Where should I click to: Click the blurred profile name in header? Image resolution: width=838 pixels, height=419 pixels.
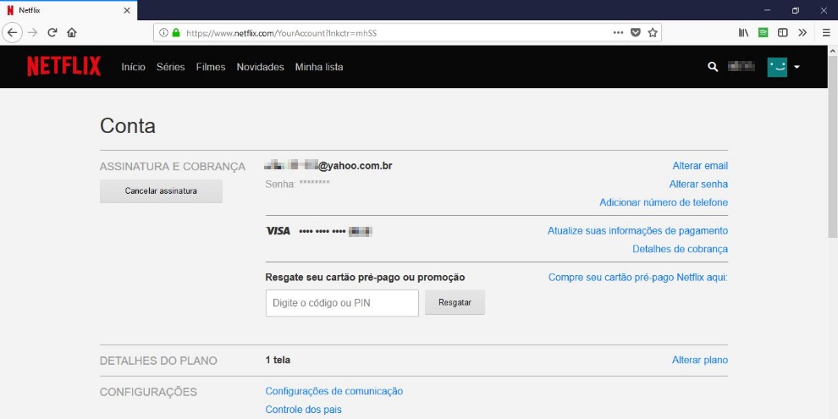[742, 67]
